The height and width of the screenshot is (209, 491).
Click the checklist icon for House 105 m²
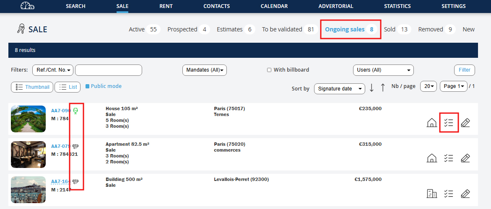(x=449, y=123)
